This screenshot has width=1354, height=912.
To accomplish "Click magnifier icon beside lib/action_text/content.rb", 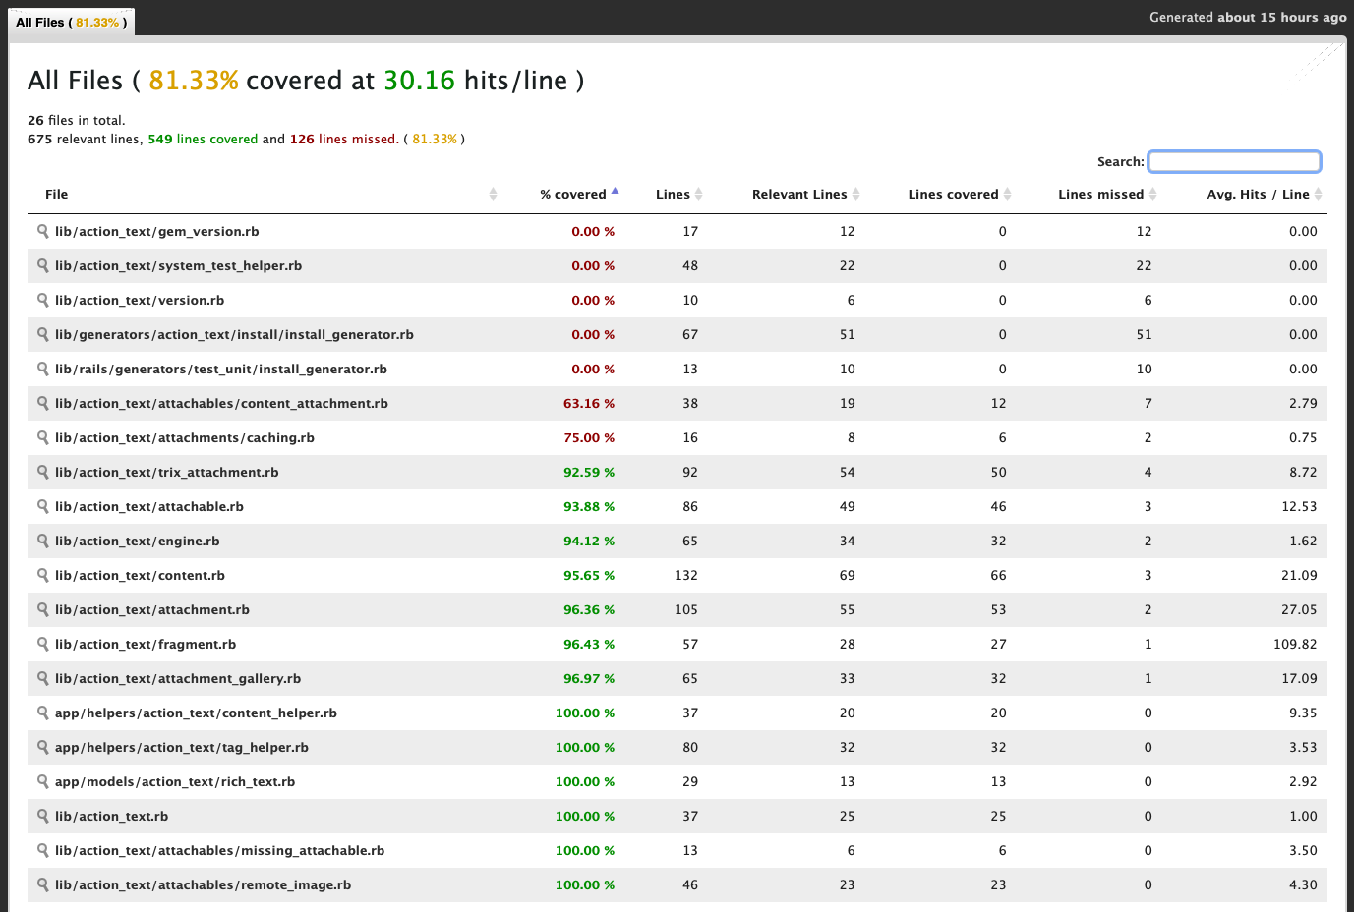I will [x=43, y=575].
